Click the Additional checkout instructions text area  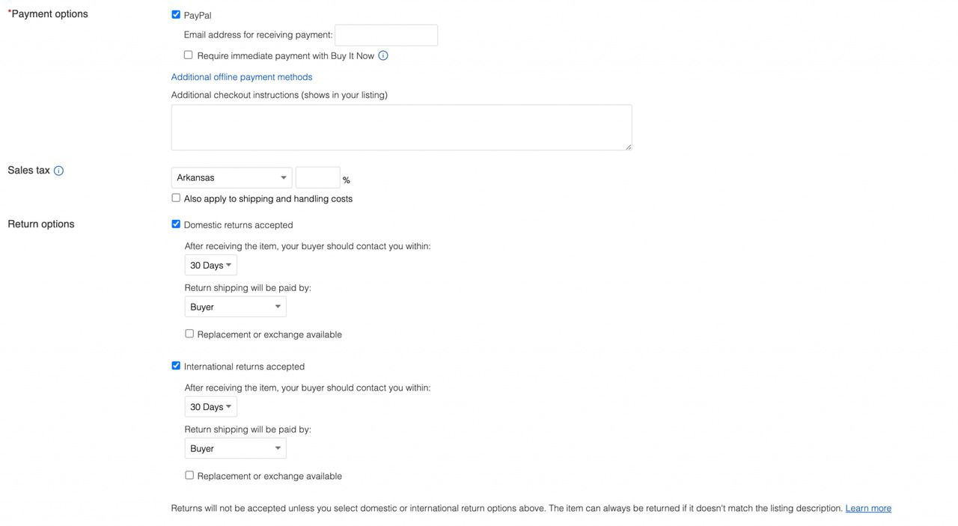[401, 127]
